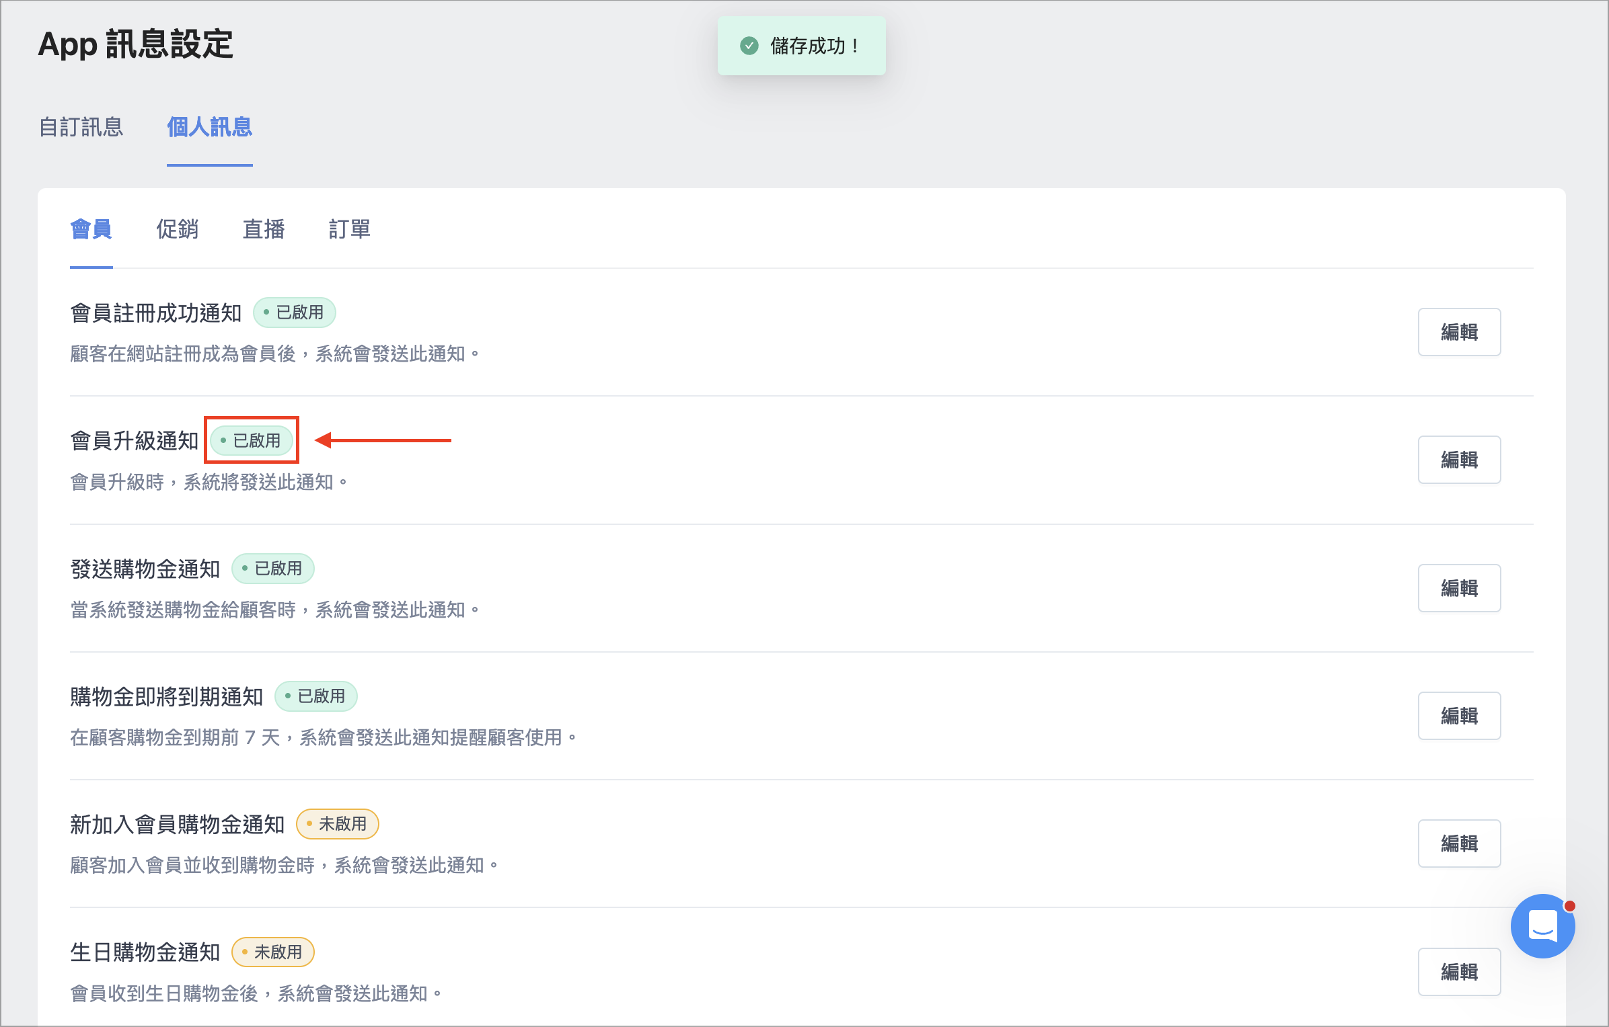Click the 未啟用 badge of 新加入會員購物金通知
The width and height of the screenshot is (1609, 1027).
click(337, 824)
